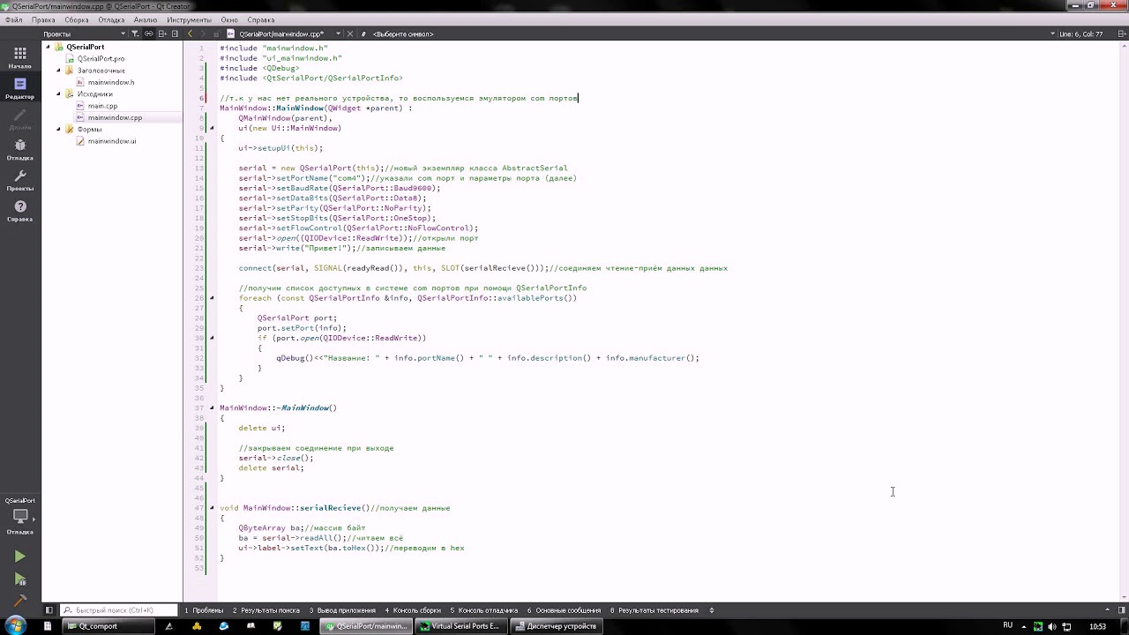Collapse the QSerialPort project tree node
1129x635 pixels.
pos(48,47)
